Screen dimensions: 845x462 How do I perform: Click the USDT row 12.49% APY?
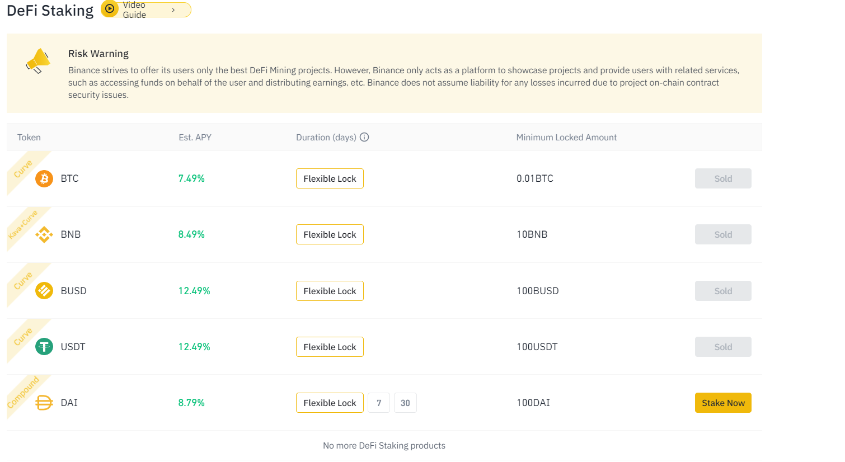pos(194,347)
